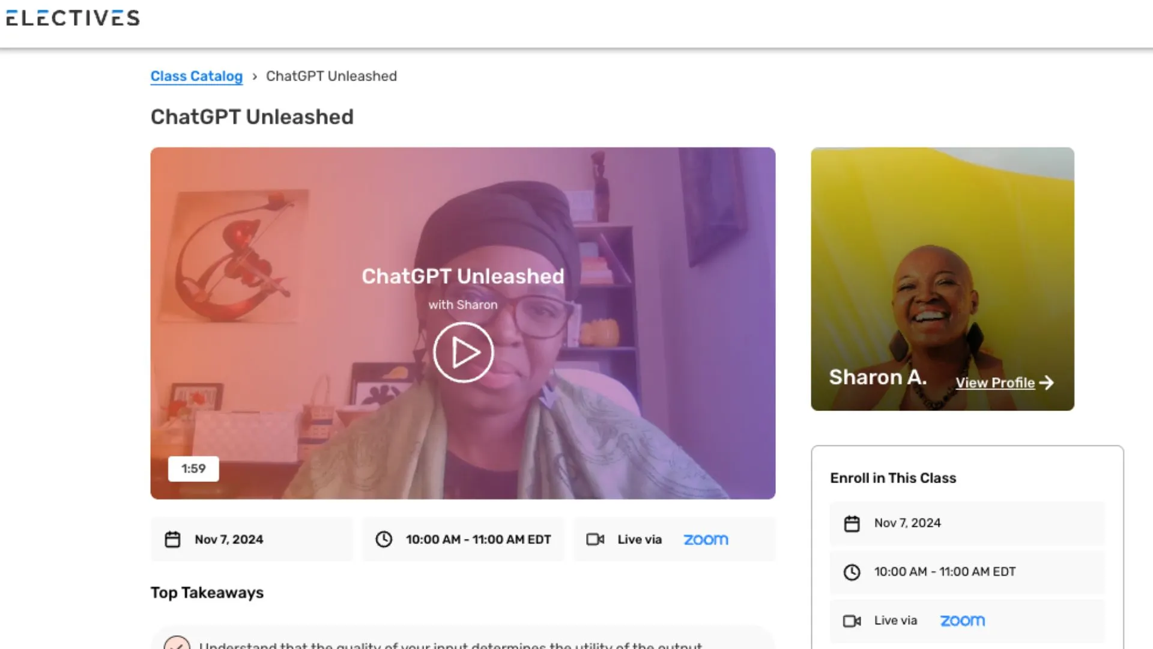Select the Nov 7, 2024 date below video
The width and height of the screenshot is (1153, 649).
[x=229, y=540]
